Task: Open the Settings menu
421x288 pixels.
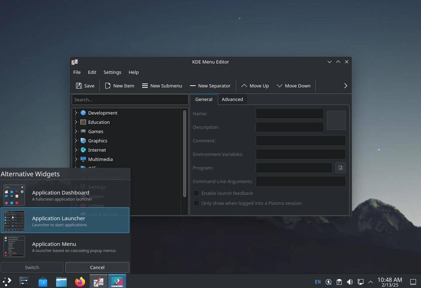Action: (112, 72)
